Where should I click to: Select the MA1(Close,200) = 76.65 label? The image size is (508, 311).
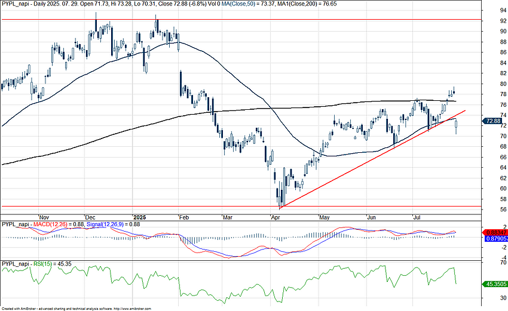pyautogui.click(x=307, y=4)
